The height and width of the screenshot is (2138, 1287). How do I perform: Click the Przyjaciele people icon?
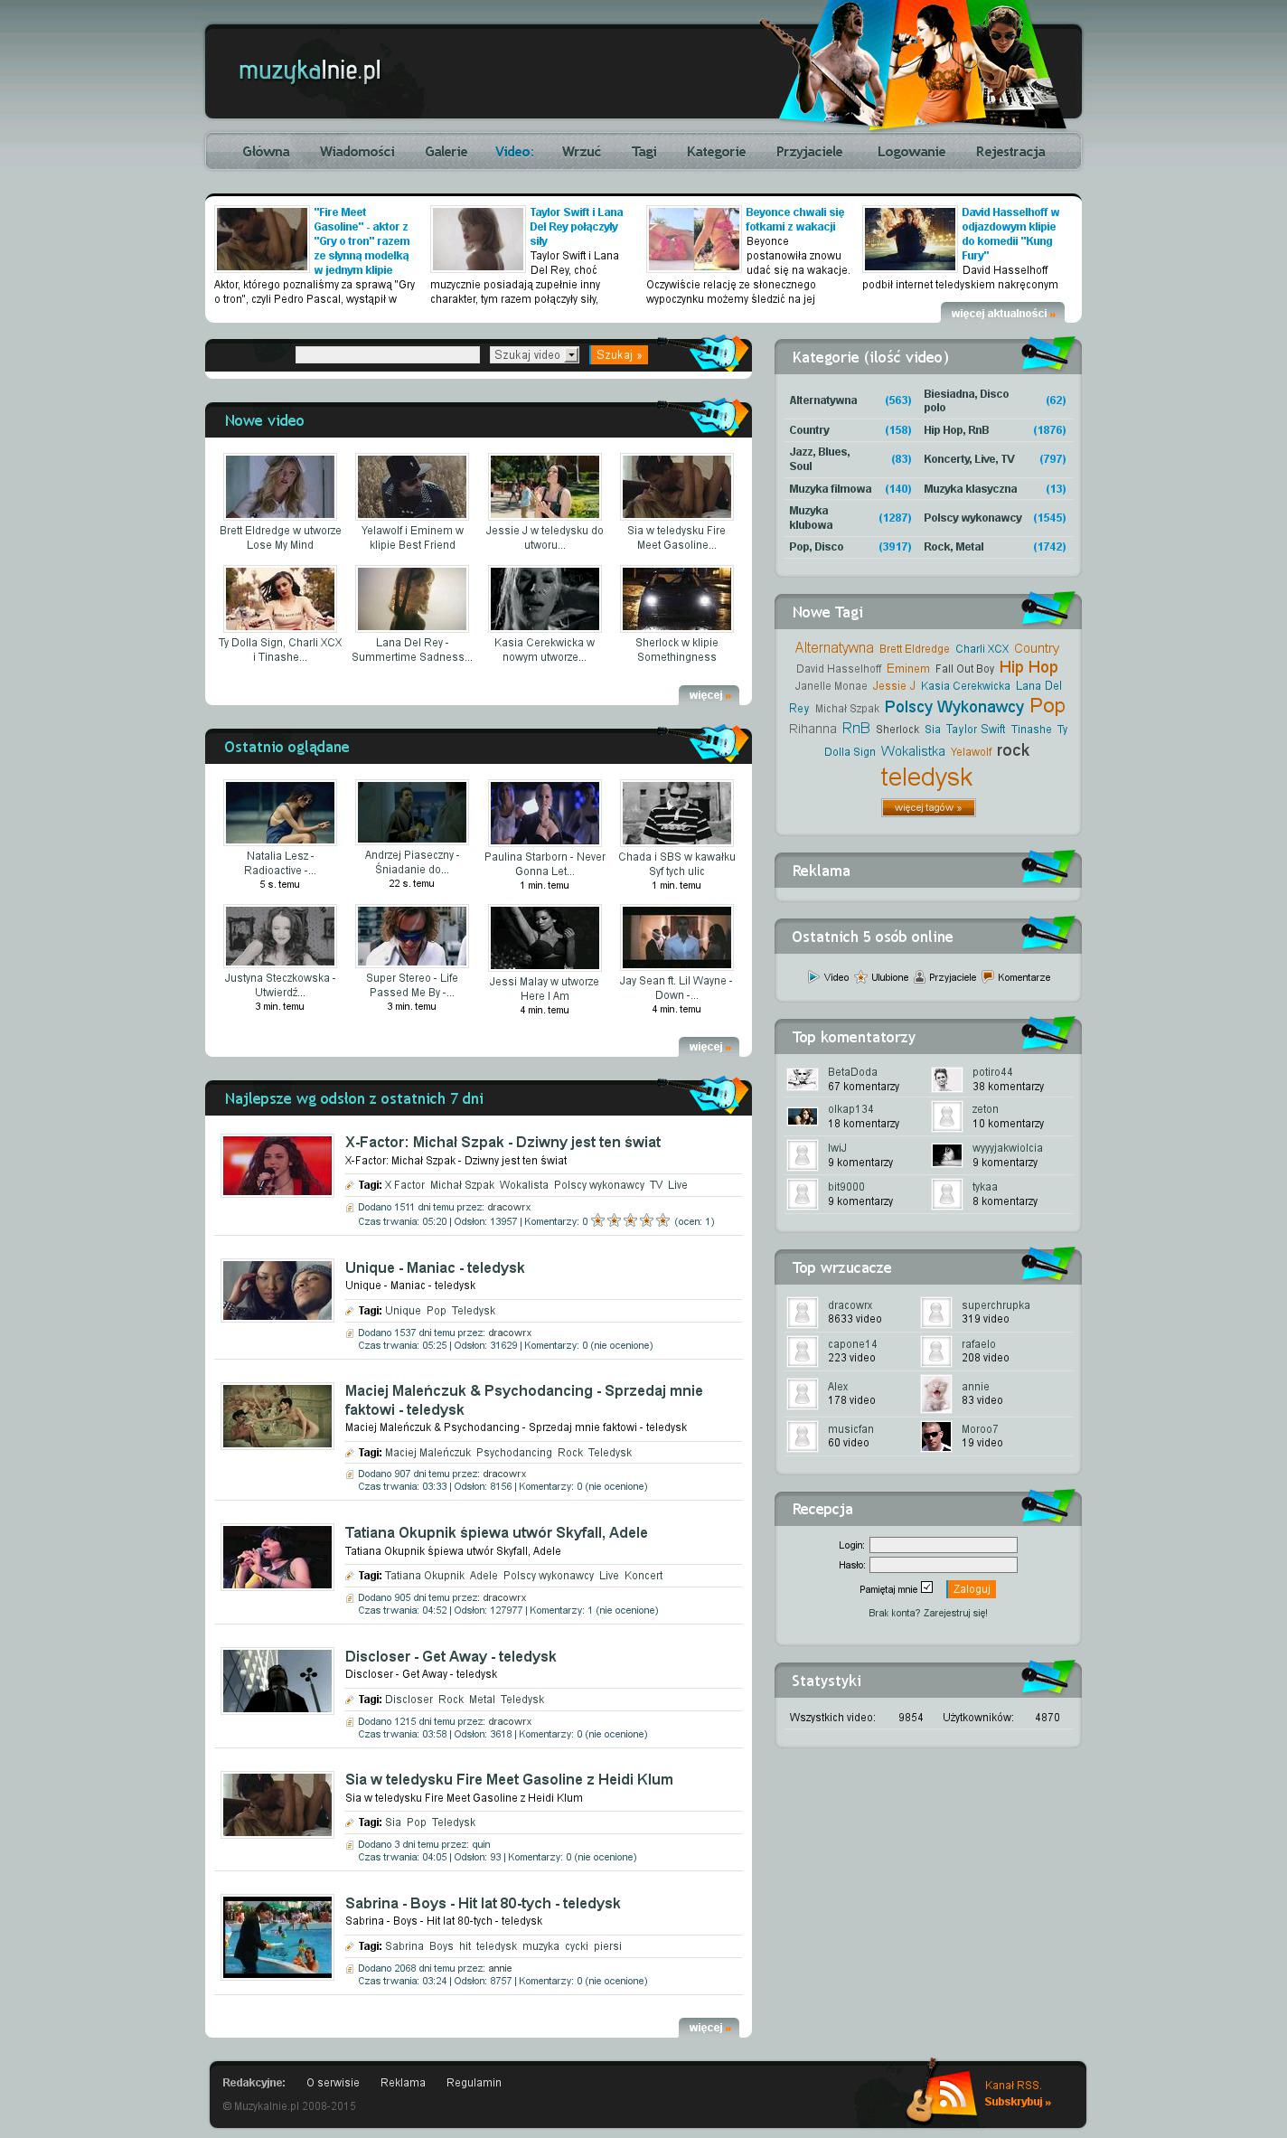(919, 976)
